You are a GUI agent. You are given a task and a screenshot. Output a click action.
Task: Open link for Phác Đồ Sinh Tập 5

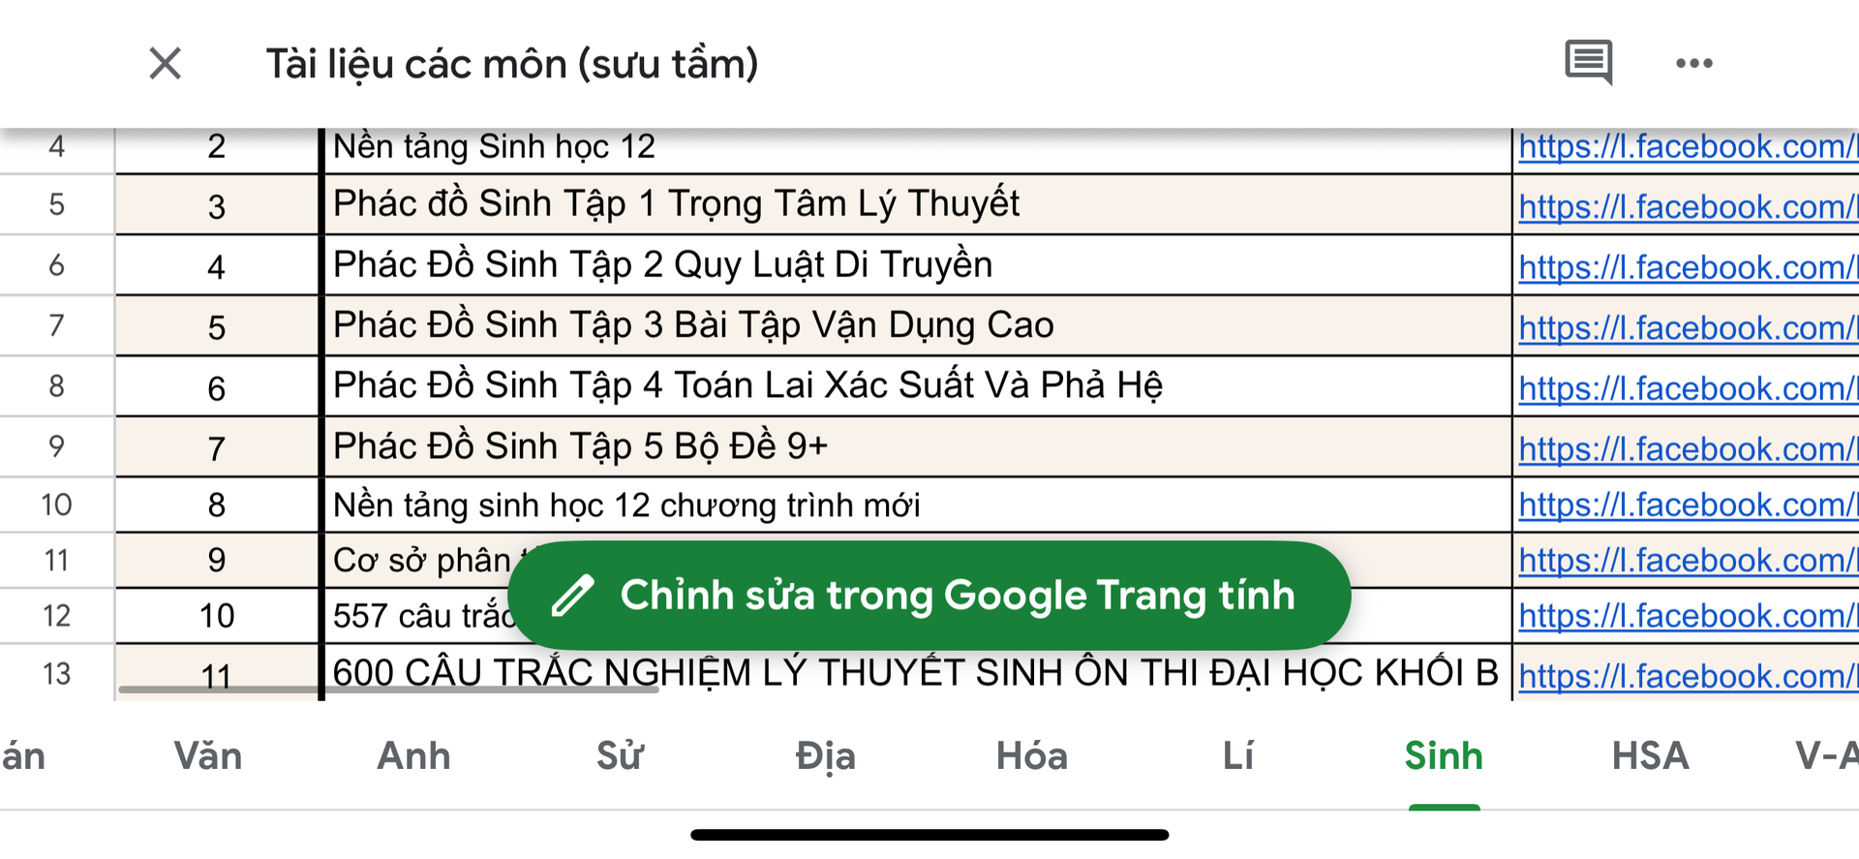1685,449
